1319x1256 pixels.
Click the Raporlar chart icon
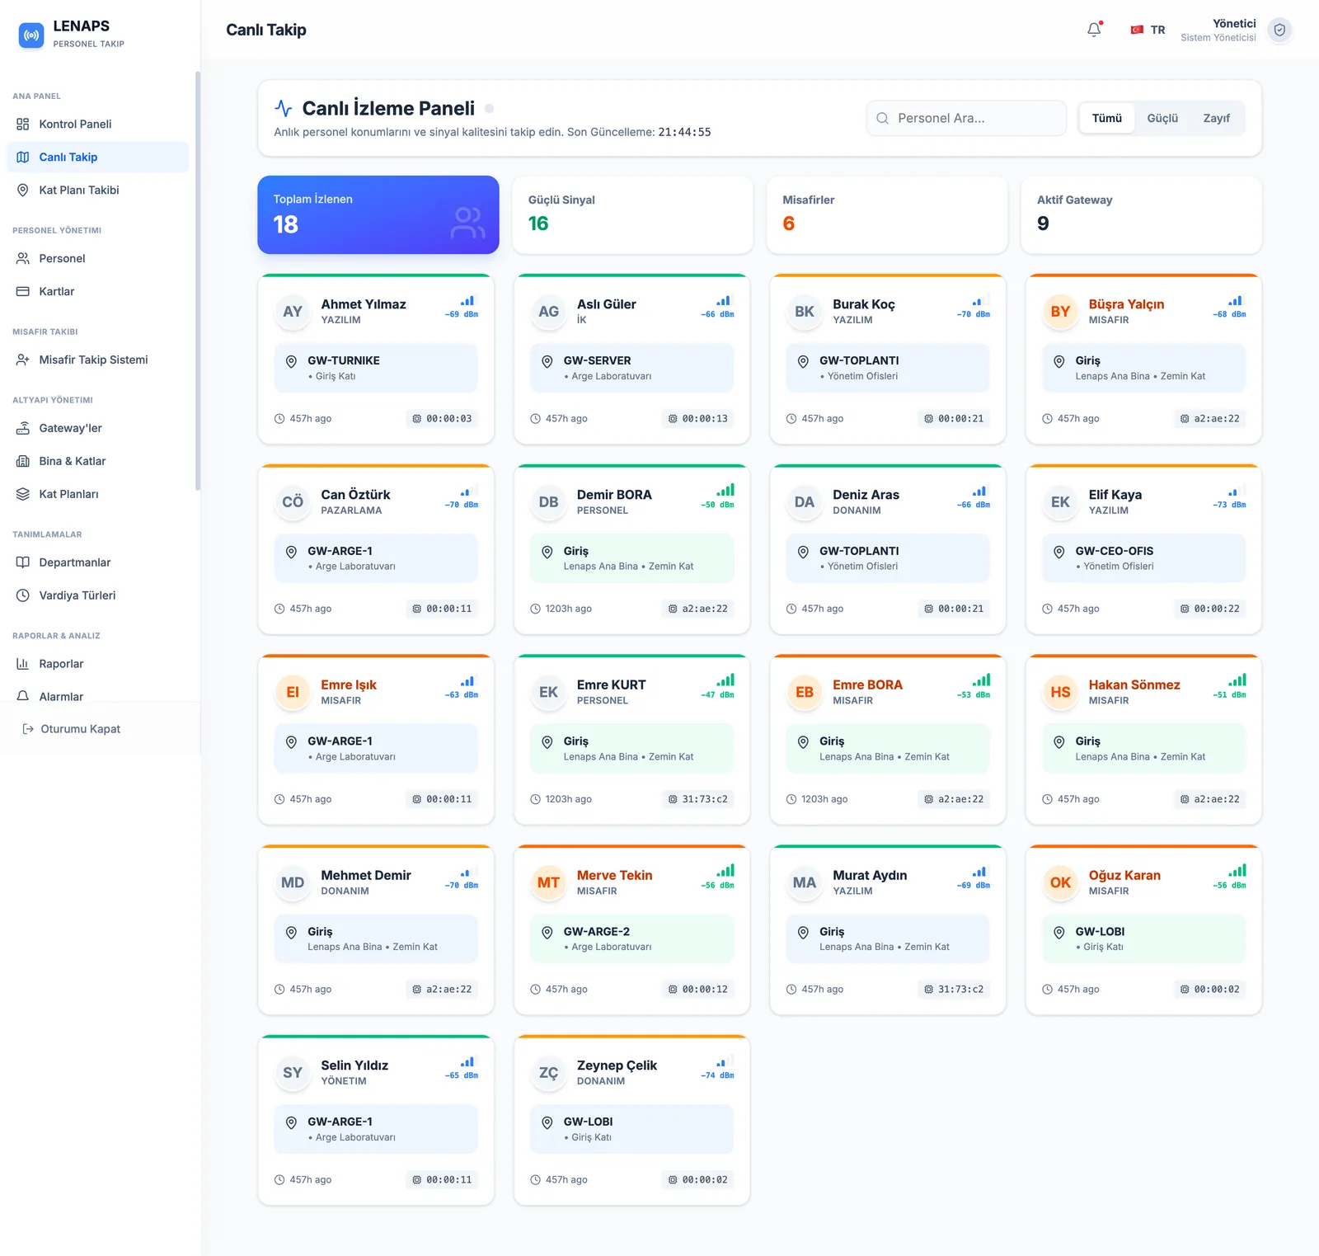[x=23, y=664]
